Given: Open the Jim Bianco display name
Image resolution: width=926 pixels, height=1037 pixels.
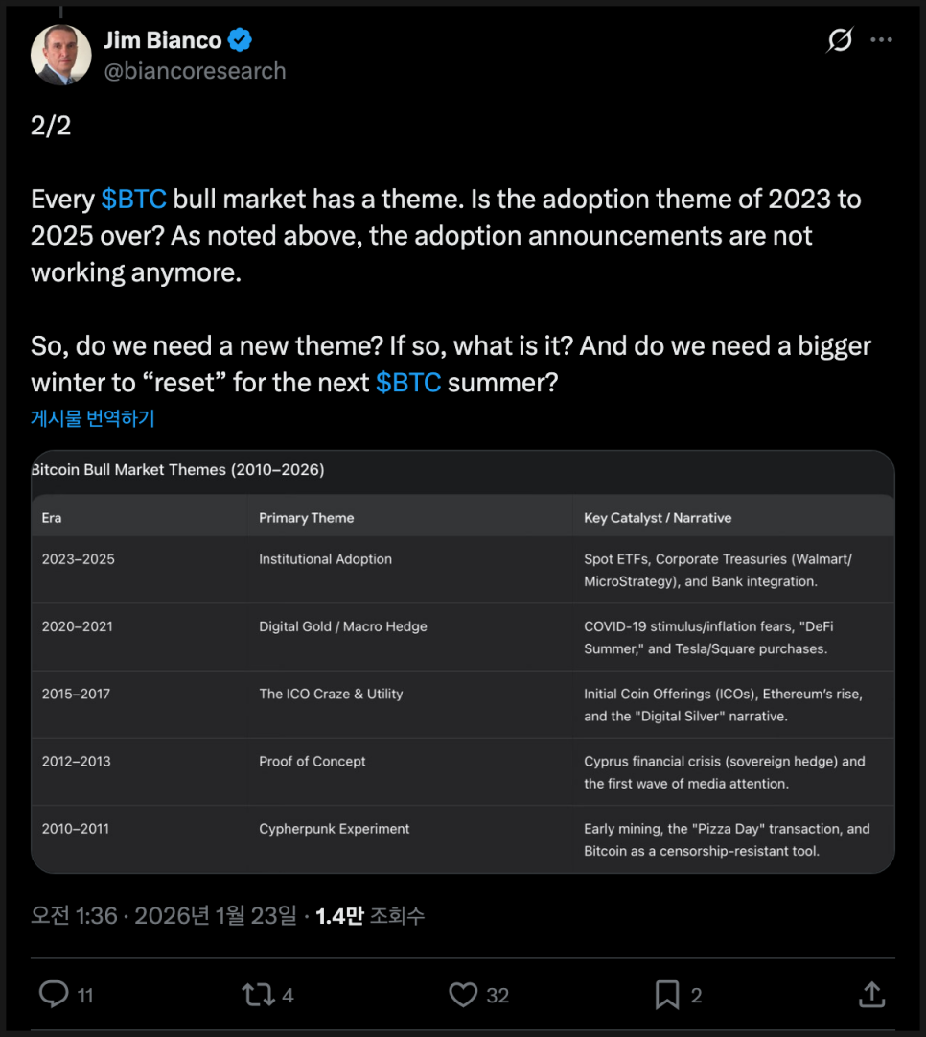Looking at the screenshot, I should point(162,40).
